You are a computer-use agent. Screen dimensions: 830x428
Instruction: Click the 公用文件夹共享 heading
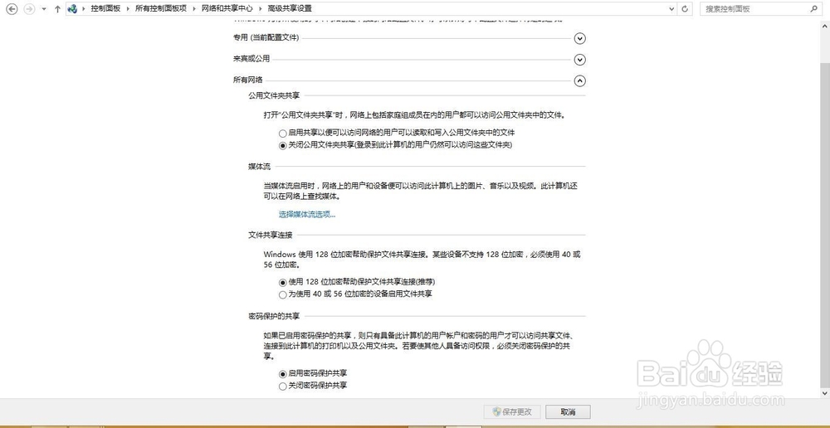tap(274, 95)
